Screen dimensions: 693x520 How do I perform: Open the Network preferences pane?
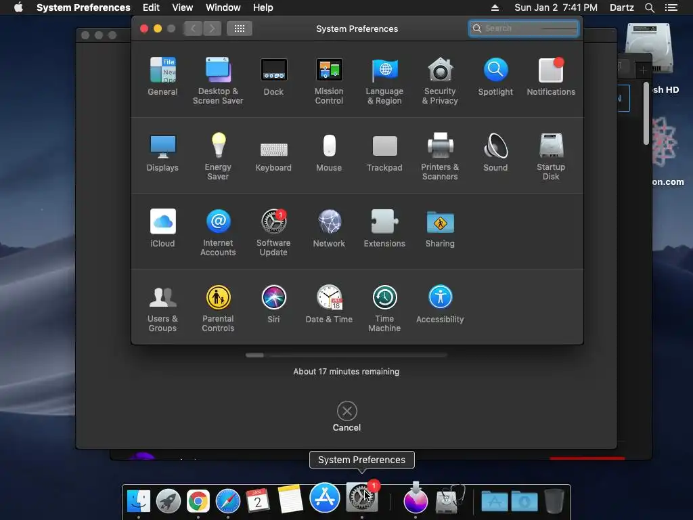[x=329, y=227]
